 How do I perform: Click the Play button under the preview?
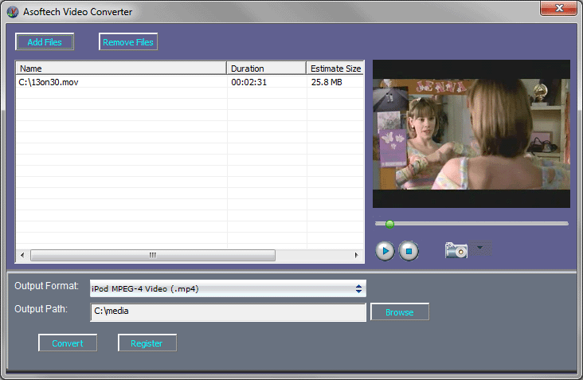pos(385,252)
